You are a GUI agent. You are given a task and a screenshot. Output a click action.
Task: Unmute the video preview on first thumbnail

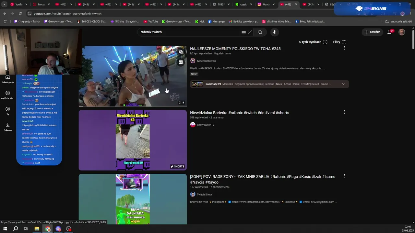pyautogui.click(x=181, y=52)
